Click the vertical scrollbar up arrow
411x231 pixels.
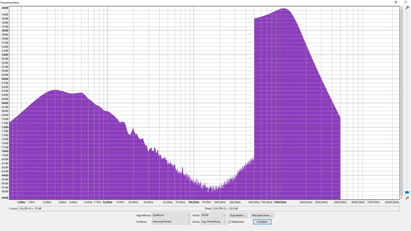(401, 8)
